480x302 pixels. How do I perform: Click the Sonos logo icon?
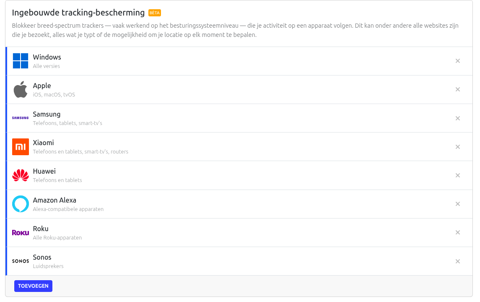(x=21, y=261)
